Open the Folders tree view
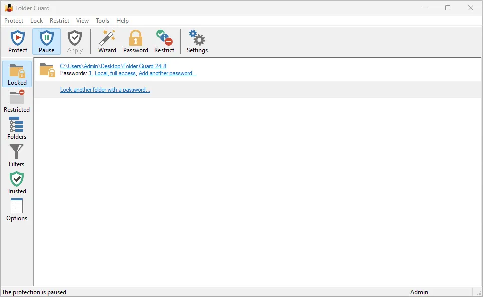Screen dimensions: 483x297 [x=17, y=128]
